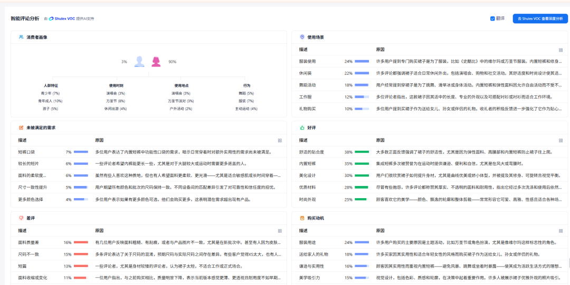The width and height of the screenshot is (570, 285).
Task: Click the location pin icon beside 使用场景
Action: pos(302,37)
